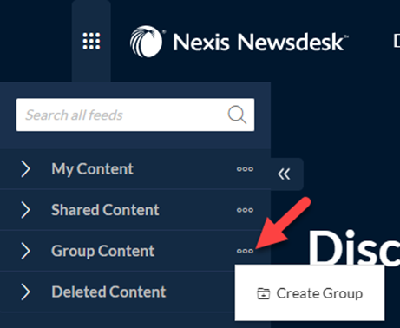Open the My Content three-dot menu
The height and width of the screenshot is (328, 400).
pos(245,169)
